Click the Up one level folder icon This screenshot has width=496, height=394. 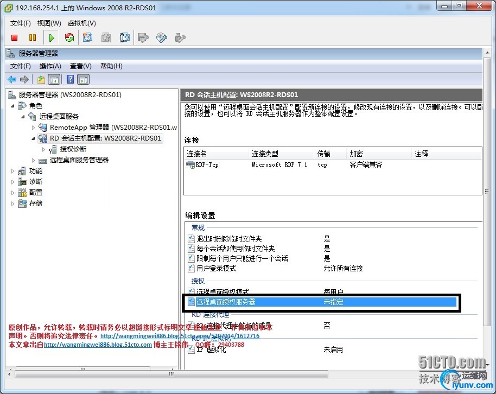(x=41, y=79)
